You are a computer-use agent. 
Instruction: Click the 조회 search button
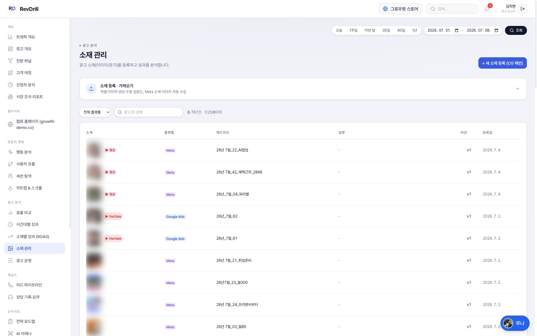click(516, 30)
